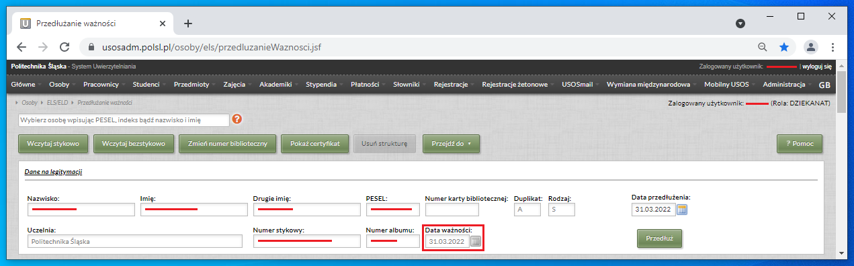854x266 pixels.
Task: Click the Duplikat field
Action: pyautogui.click(x=527, y=210)
